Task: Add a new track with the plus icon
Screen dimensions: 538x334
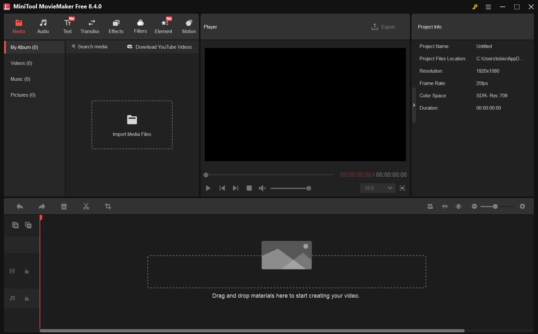Action: pyautogui.click(x=15, y=225)
